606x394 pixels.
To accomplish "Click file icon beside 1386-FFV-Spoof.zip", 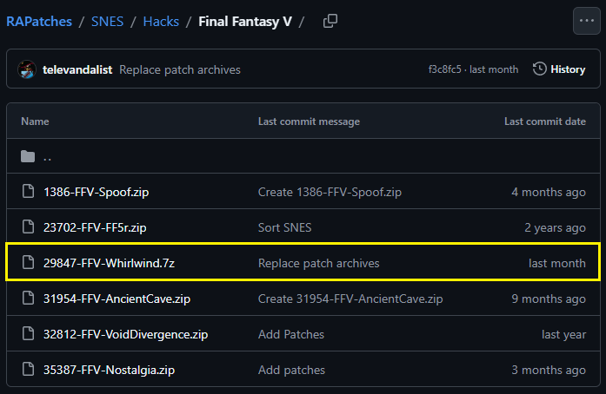I will pos(28,192).
